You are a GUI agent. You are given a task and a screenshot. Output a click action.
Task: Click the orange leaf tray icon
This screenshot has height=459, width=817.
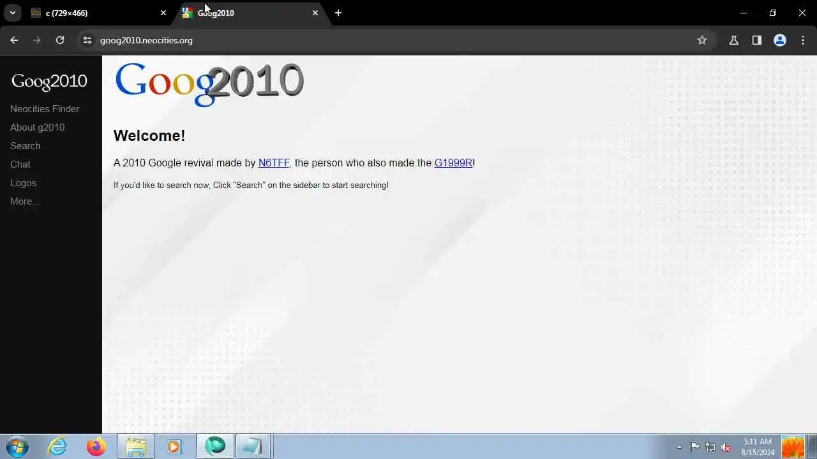click(793, 447)
